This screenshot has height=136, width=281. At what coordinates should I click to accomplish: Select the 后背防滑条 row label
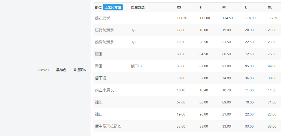tap(104, 30)
